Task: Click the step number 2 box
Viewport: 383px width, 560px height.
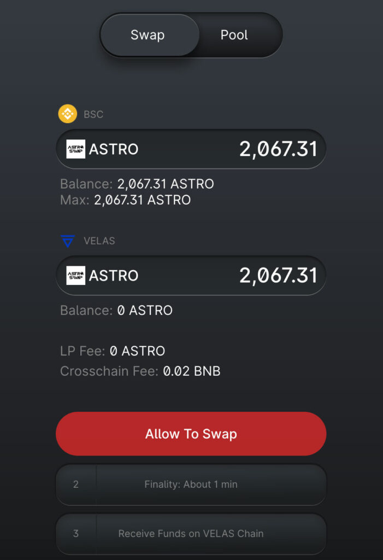Action: (76, 485)
